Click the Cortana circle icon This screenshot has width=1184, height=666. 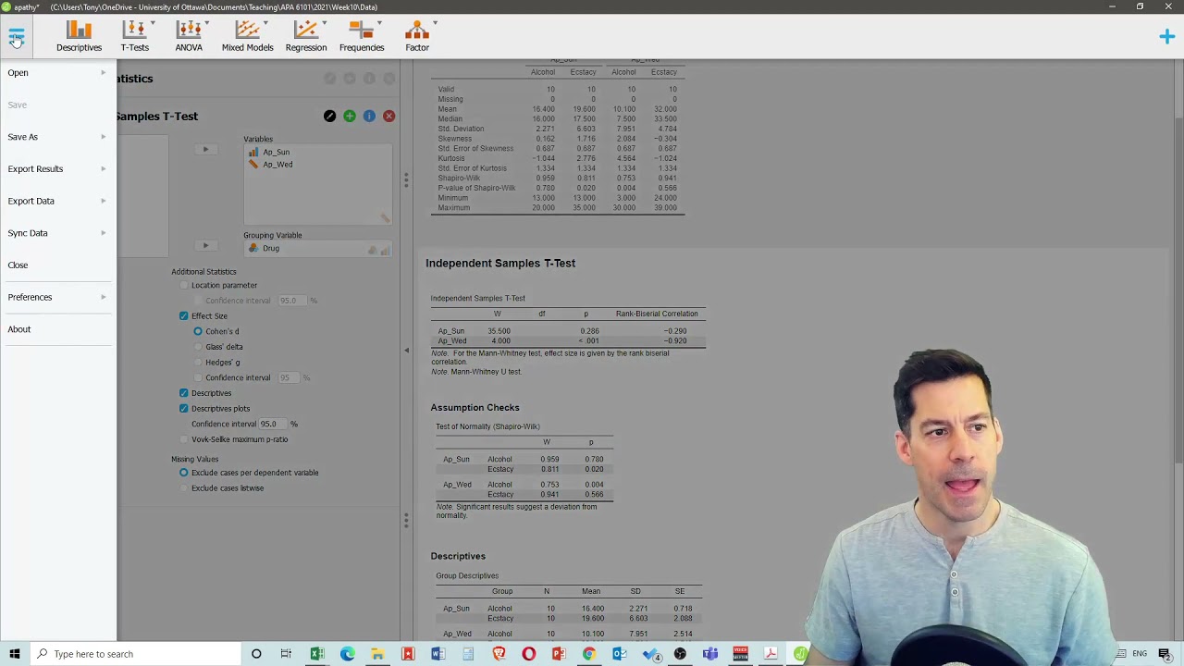click(256, 654)
